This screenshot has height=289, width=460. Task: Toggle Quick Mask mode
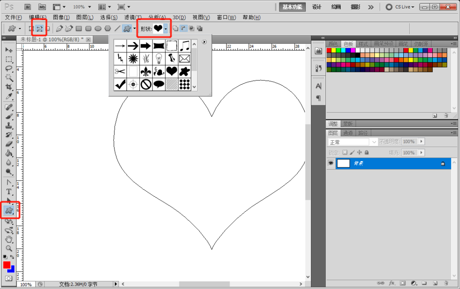(9, 278)
